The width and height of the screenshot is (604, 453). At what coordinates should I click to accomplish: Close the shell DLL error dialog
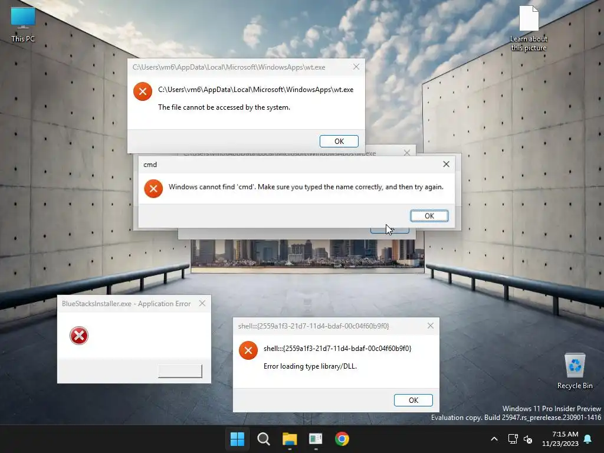[x=431, y=326]
